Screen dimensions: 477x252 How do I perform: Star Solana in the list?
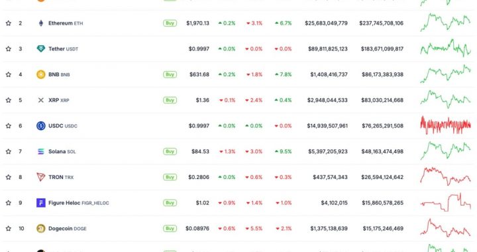[8, 152]
